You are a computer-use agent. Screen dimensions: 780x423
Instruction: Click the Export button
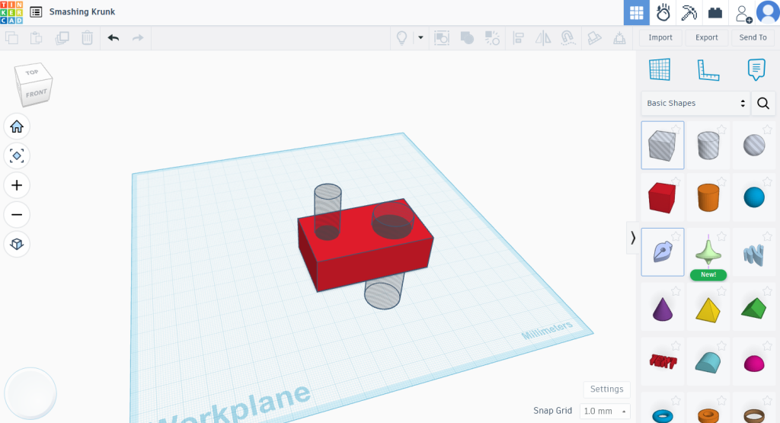tap(706, 37)
